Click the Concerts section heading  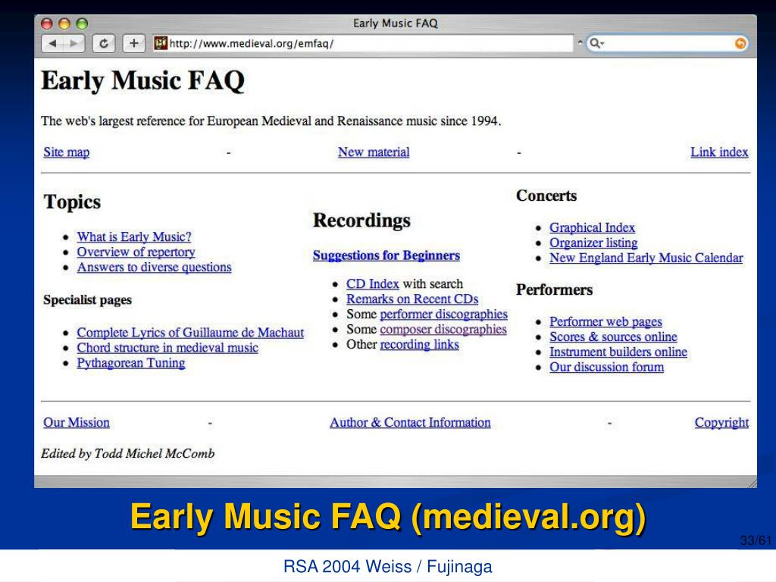click(546, 196)
